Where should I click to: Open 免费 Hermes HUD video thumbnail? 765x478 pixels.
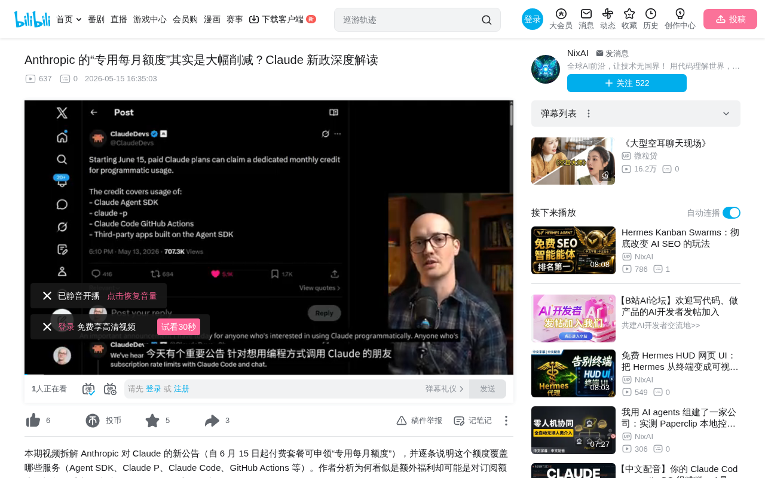click(573, 373)
